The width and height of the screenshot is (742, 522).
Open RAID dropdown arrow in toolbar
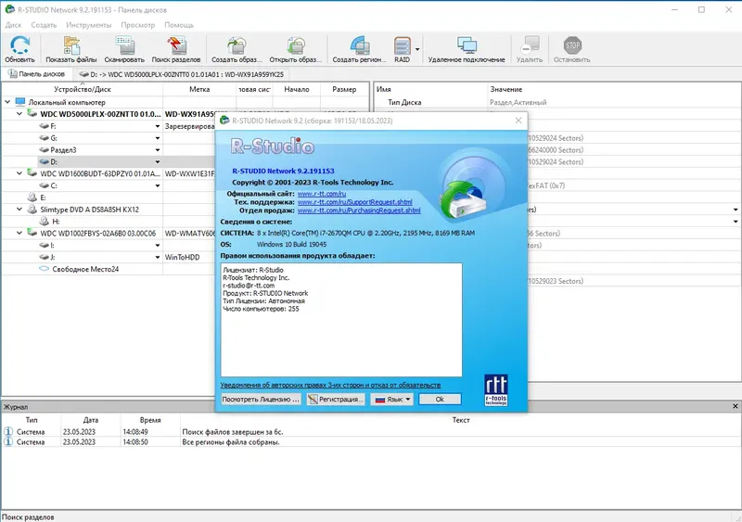coord(417,49)
